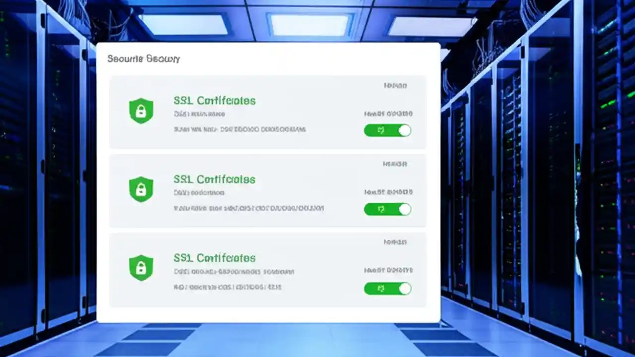635x357 pixels.
Task: Click the subtitle text under the first card title
Action: 199,114
